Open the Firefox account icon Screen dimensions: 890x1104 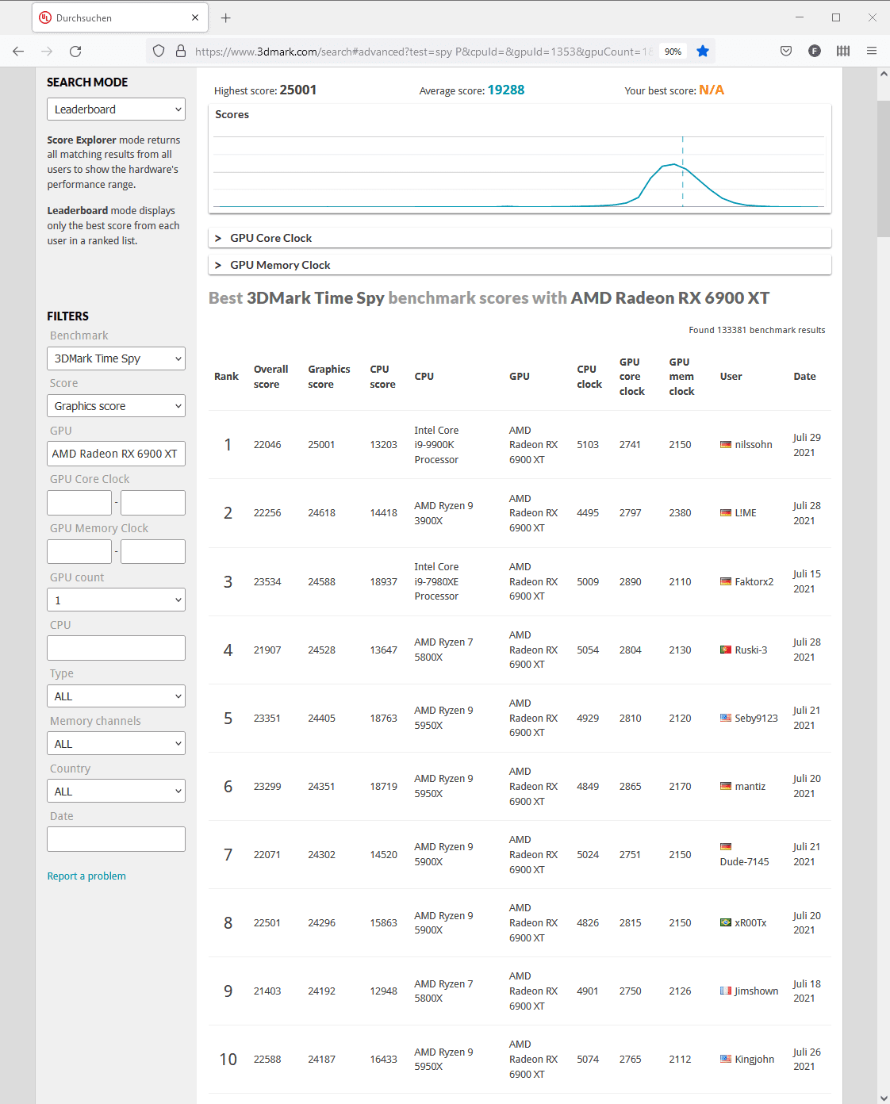tap(815, 52)
